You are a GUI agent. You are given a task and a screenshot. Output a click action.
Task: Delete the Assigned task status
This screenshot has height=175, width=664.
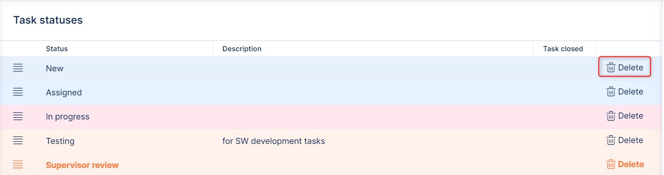coord(624,92)
